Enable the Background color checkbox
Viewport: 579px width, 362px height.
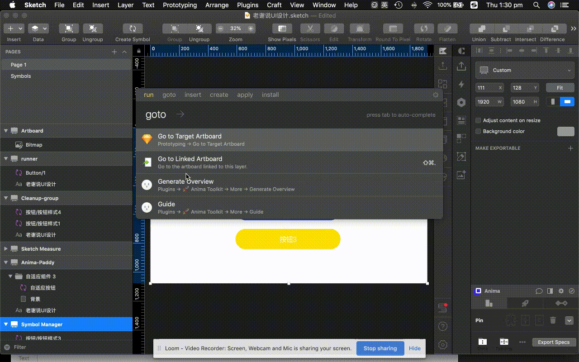click(478, 131)
